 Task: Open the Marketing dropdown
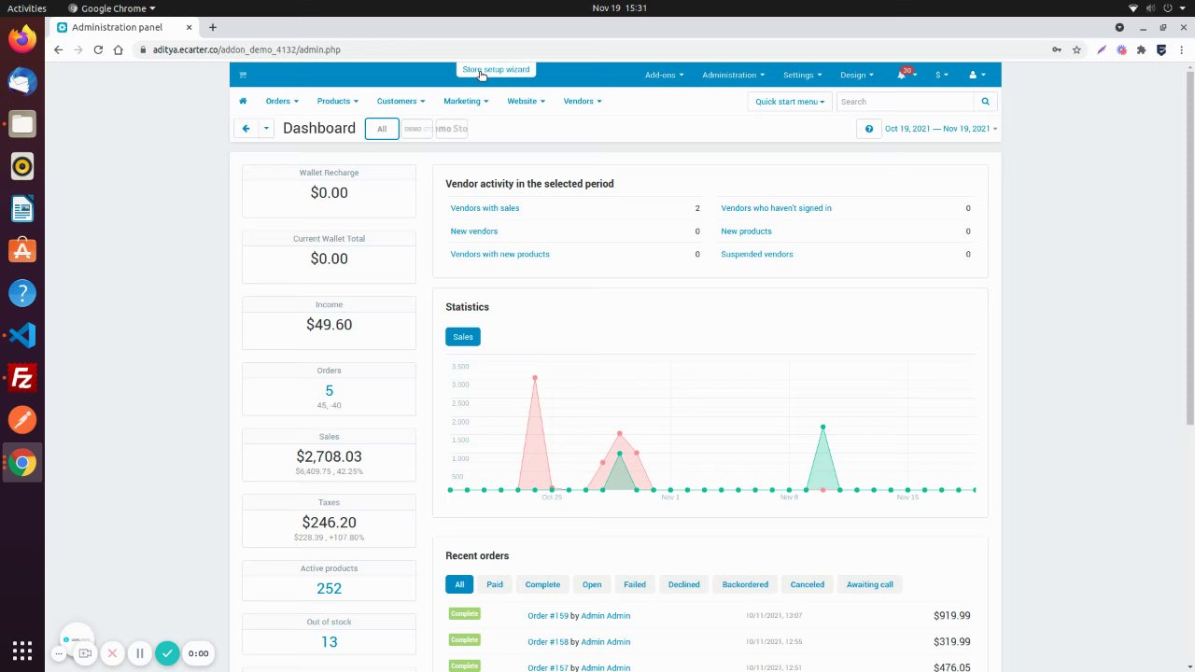tap(466, 101)
